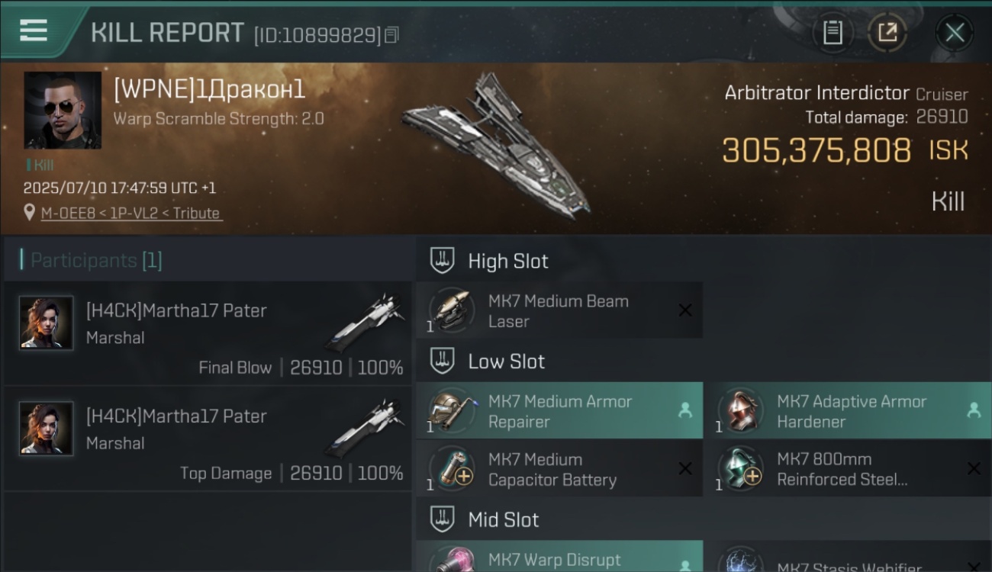Close the kill report window
Image resolution: width=992 pixels, height=572 pixels.
955,33
